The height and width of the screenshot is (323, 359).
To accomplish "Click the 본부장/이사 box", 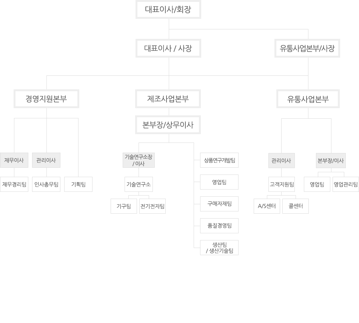I will pyautogui.click(x=331, y=161).
